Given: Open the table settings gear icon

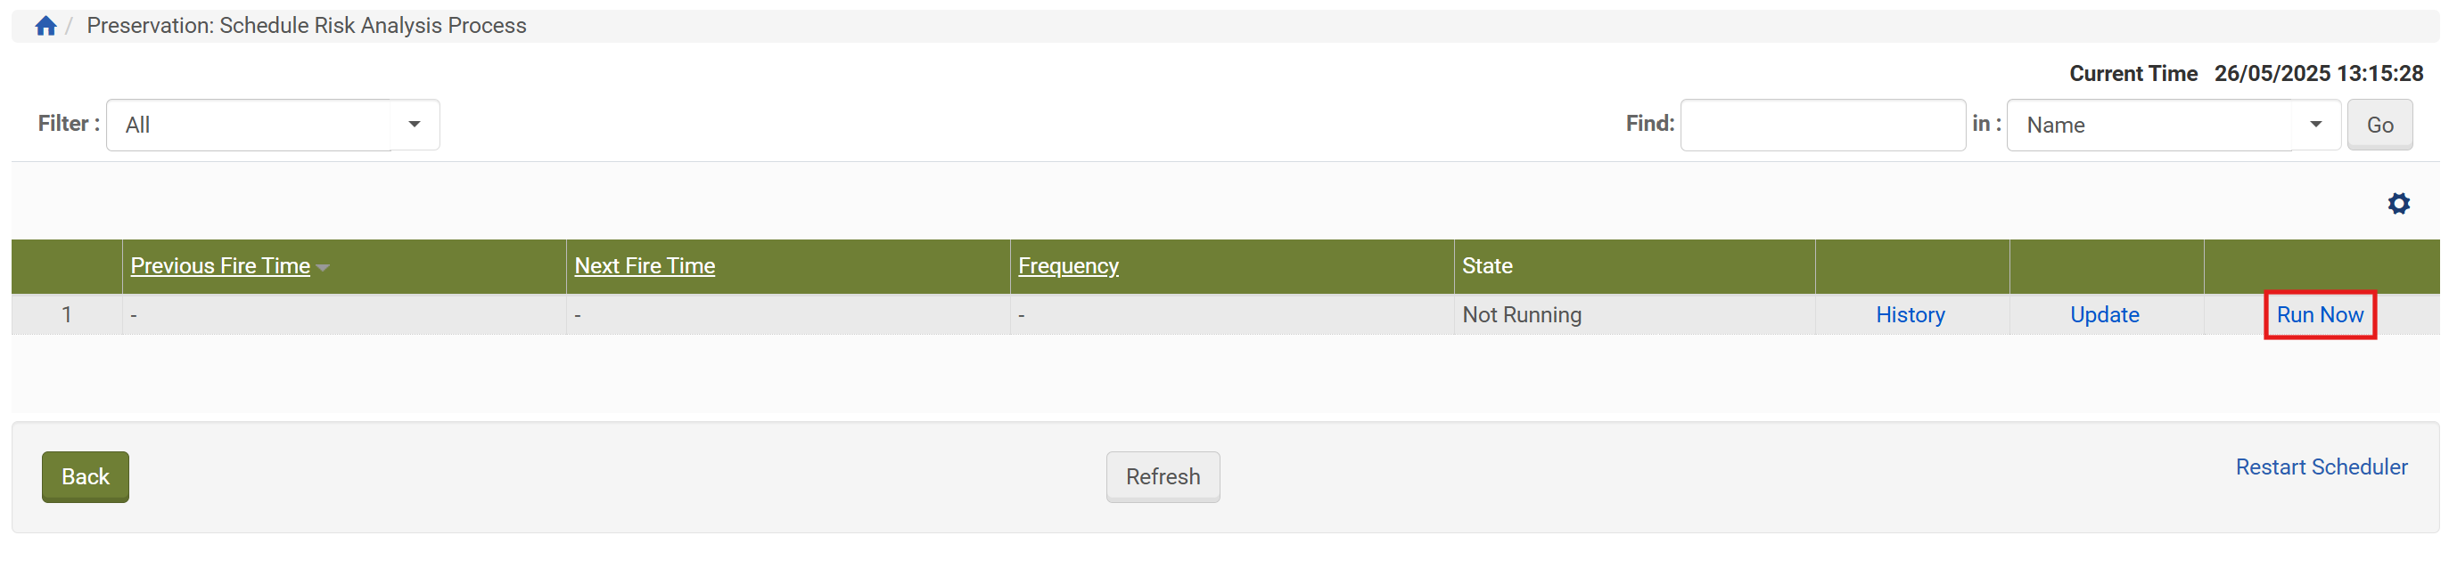Looking at the screenshot, I should click(2397, 203).
